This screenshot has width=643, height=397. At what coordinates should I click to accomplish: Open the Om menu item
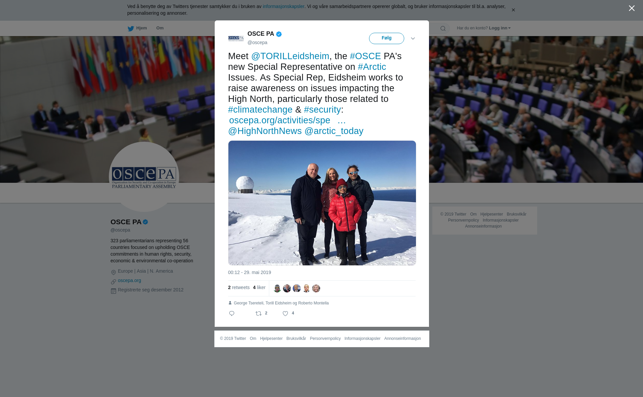pos(160,28)
